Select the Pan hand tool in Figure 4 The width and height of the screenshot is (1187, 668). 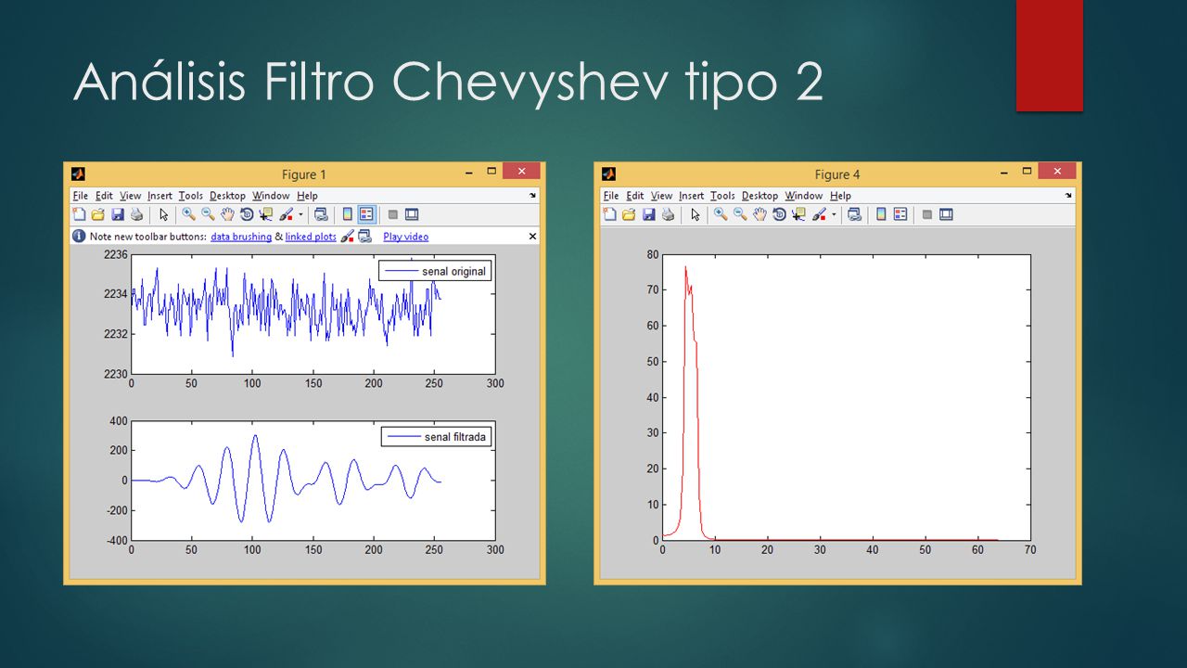point(759,214)
